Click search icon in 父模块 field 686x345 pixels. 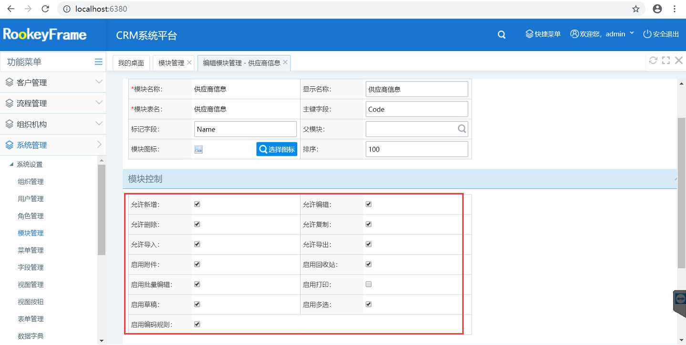coord(462,129)
